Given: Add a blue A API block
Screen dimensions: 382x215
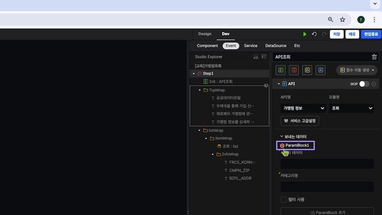Looking at the screenshot, I should tap(320, 70).
